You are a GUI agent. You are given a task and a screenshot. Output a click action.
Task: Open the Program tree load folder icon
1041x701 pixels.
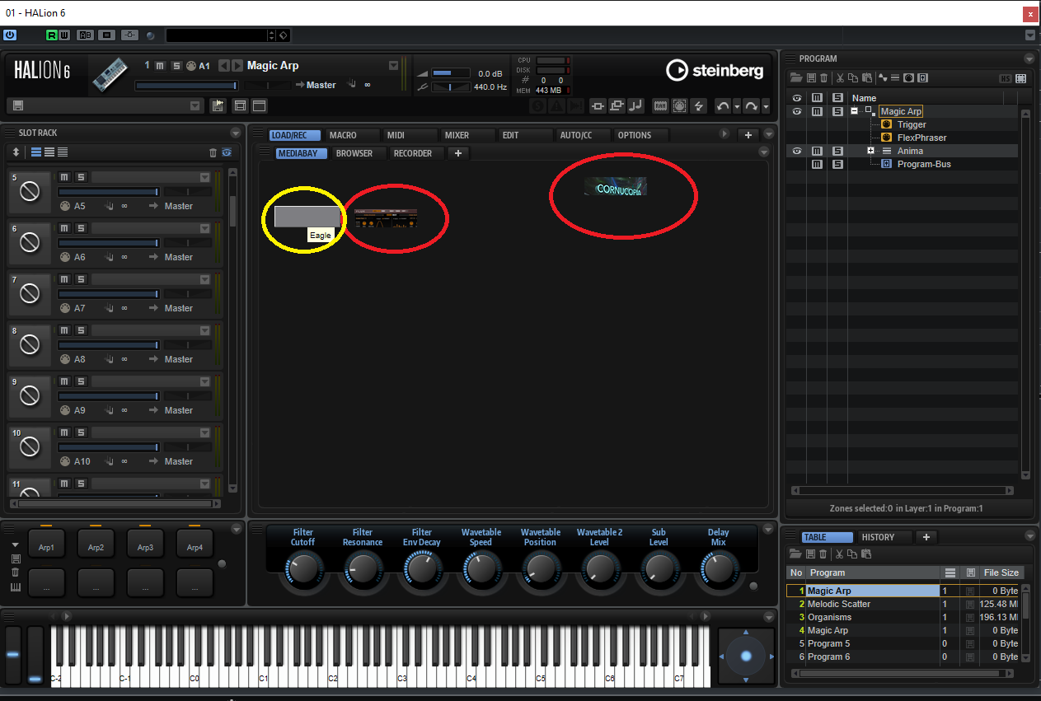coord(796,78)
